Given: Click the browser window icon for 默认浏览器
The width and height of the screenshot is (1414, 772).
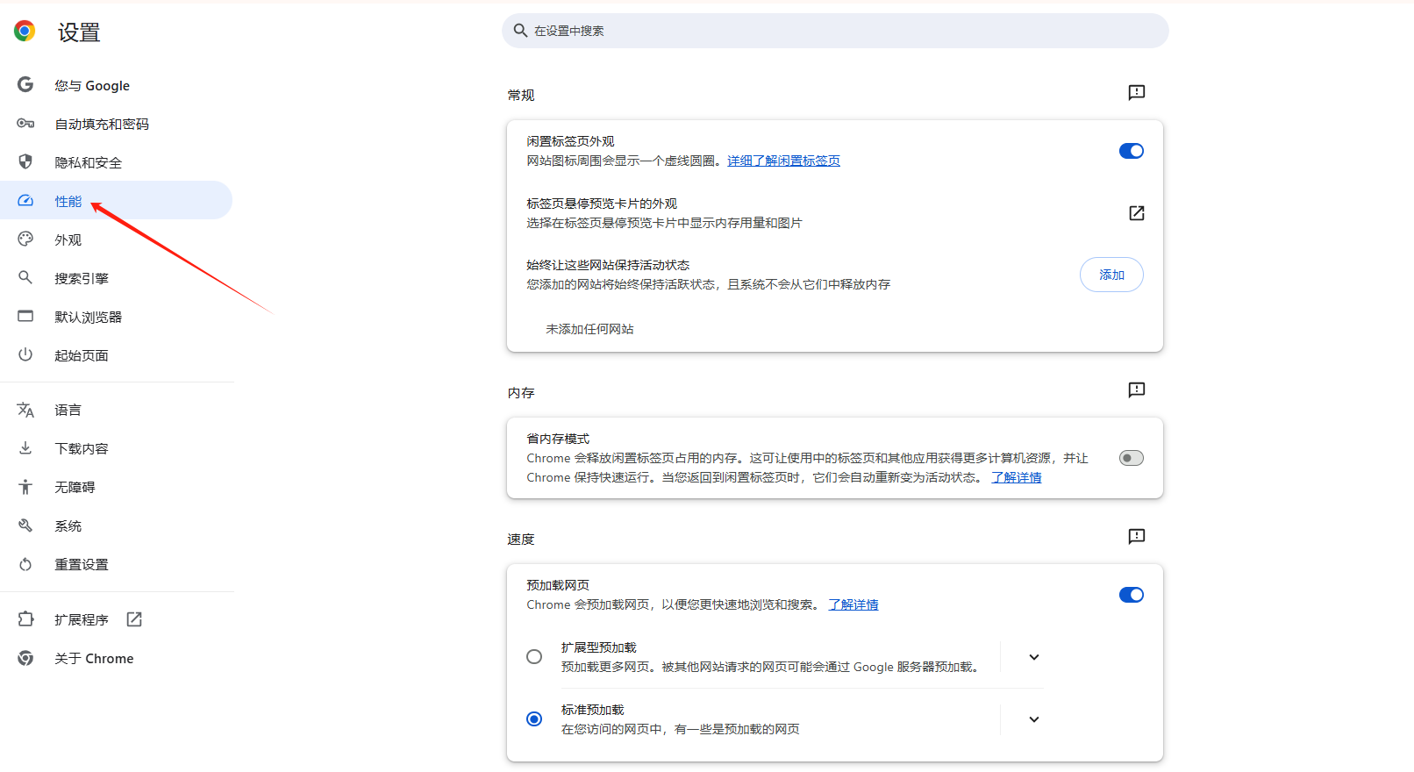Looking at the screenshot, I should tap(25, 316).
